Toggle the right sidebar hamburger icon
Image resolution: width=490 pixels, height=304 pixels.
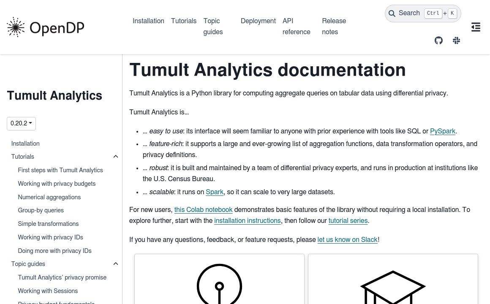[x=476, y=27]
